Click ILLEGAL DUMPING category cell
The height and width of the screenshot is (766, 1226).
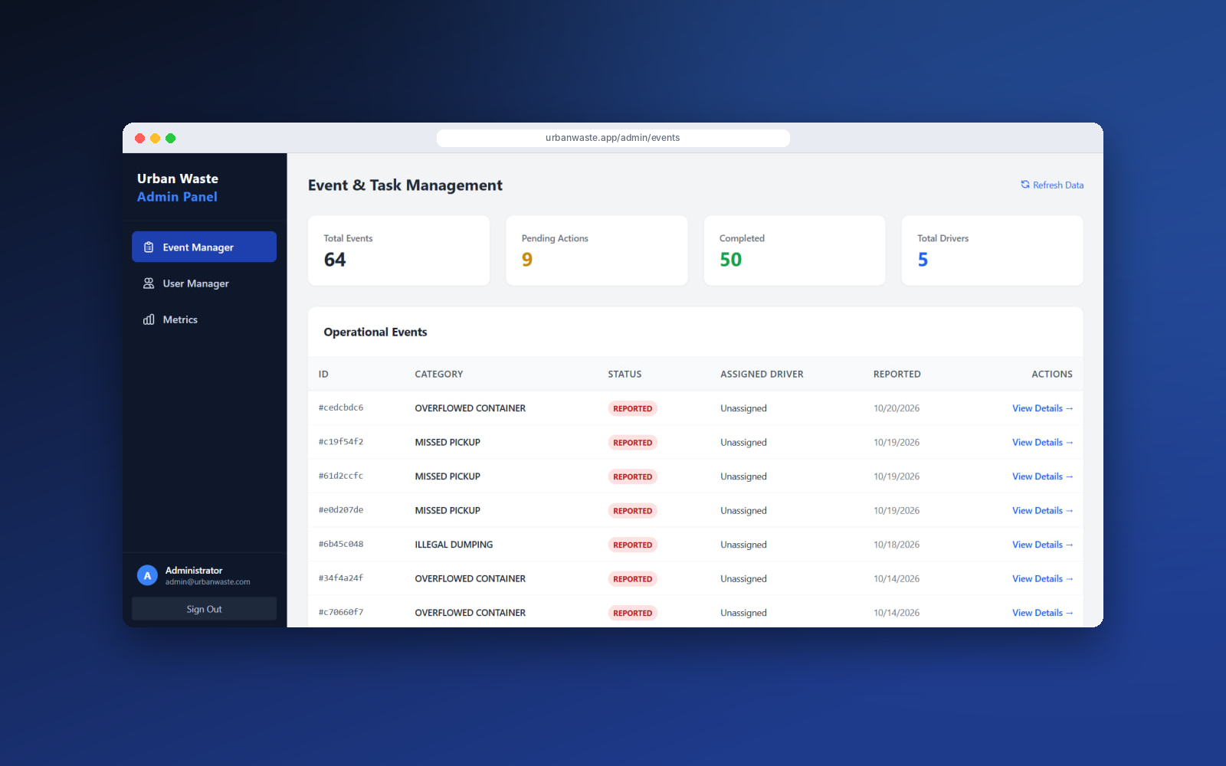point(454,545)
